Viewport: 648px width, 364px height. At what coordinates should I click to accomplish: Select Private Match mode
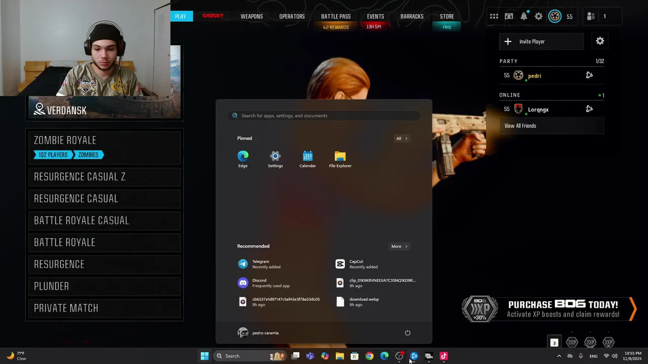click(104, 308)
